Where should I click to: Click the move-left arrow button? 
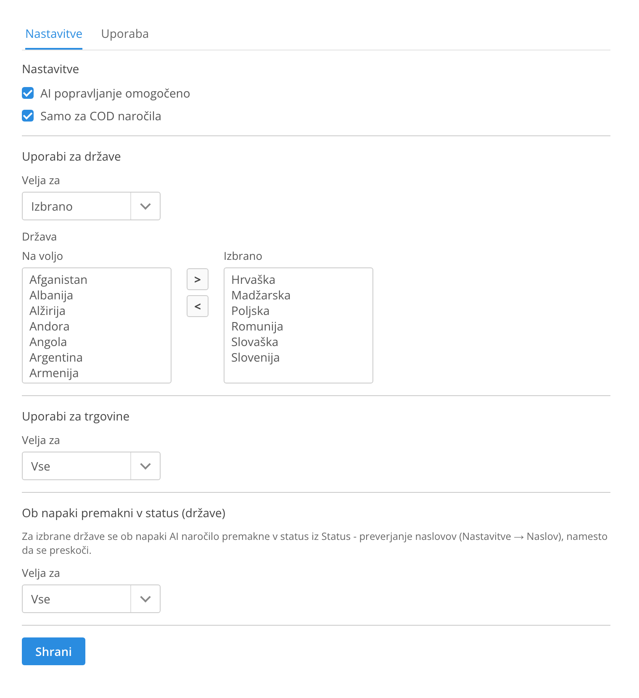click(x=197, y=306)
